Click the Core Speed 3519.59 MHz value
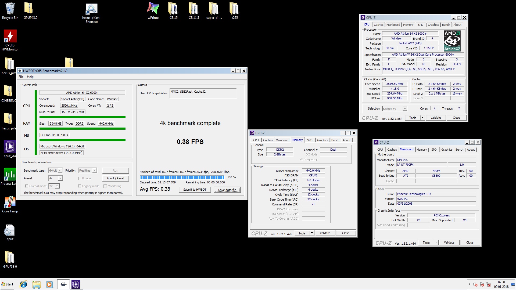 (395, 84)
